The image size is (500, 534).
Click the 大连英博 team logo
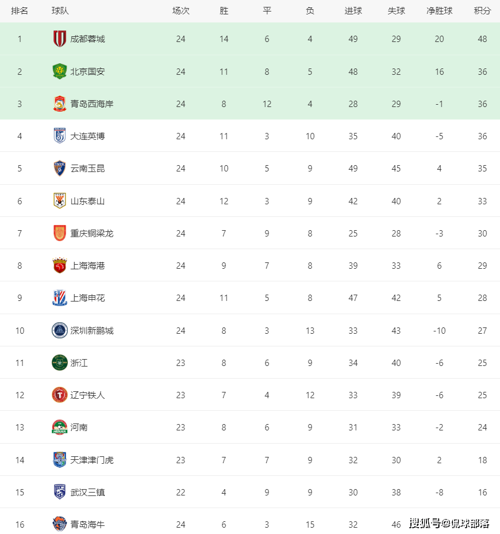[x=60, y=136]
